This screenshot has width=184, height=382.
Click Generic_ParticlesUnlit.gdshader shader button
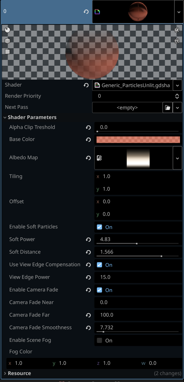click(133, 85)
